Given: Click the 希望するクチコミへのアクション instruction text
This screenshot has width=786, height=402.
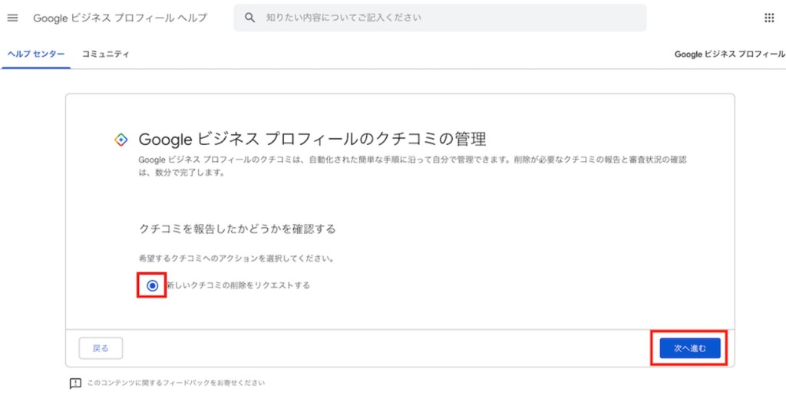Looking at the screenshot, I should click(x=236, y=259).
